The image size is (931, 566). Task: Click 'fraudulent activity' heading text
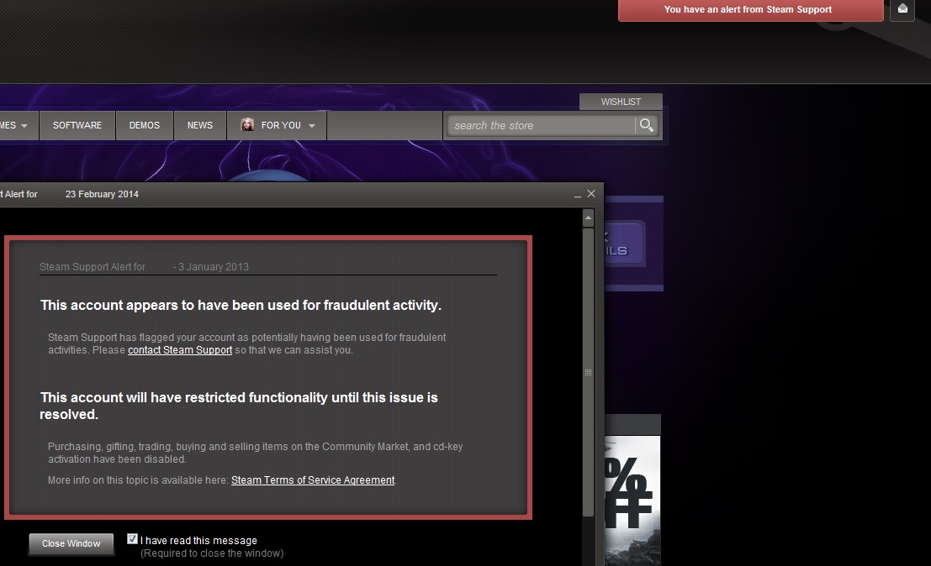click(382, 305)
